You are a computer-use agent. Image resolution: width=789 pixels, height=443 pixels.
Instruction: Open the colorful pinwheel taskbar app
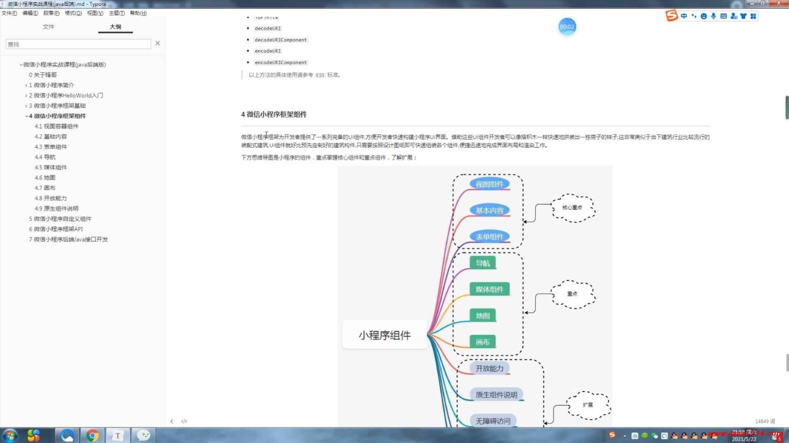click(x=33, y=435)
